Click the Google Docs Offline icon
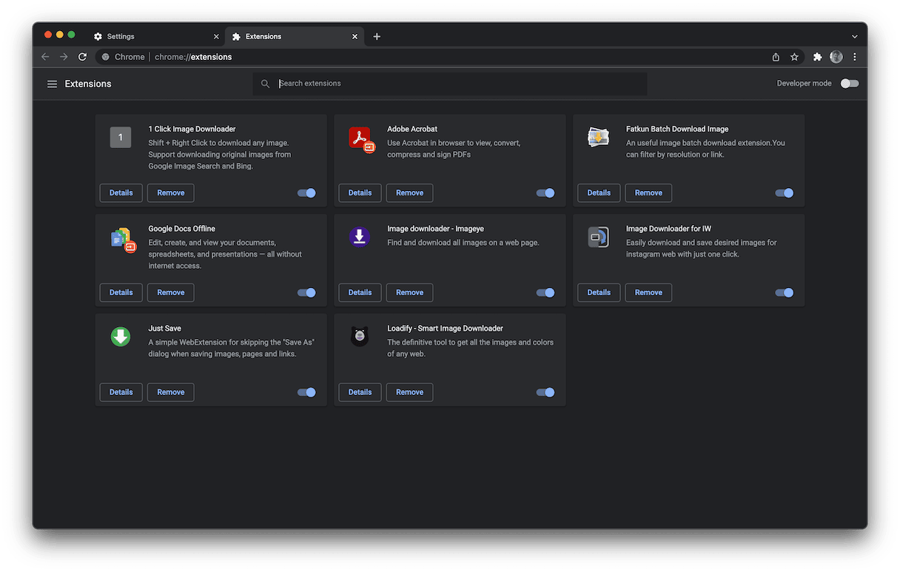Screen dimensions: 900x572 tap(123, 239)
